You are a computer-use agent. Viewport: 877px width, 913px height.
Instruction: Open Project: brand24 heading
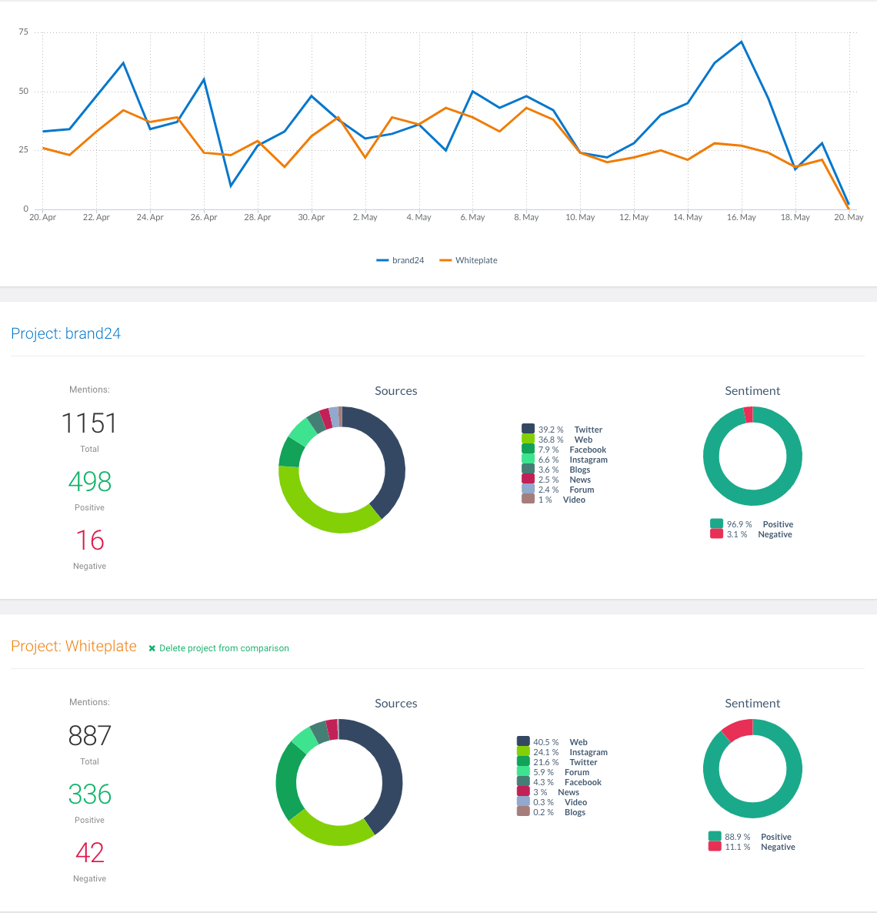(65, 333)
